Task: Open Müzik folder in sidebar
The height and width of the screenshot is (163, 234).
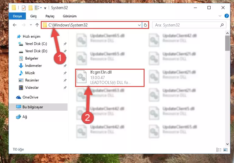Action: [x=30, y=73]
